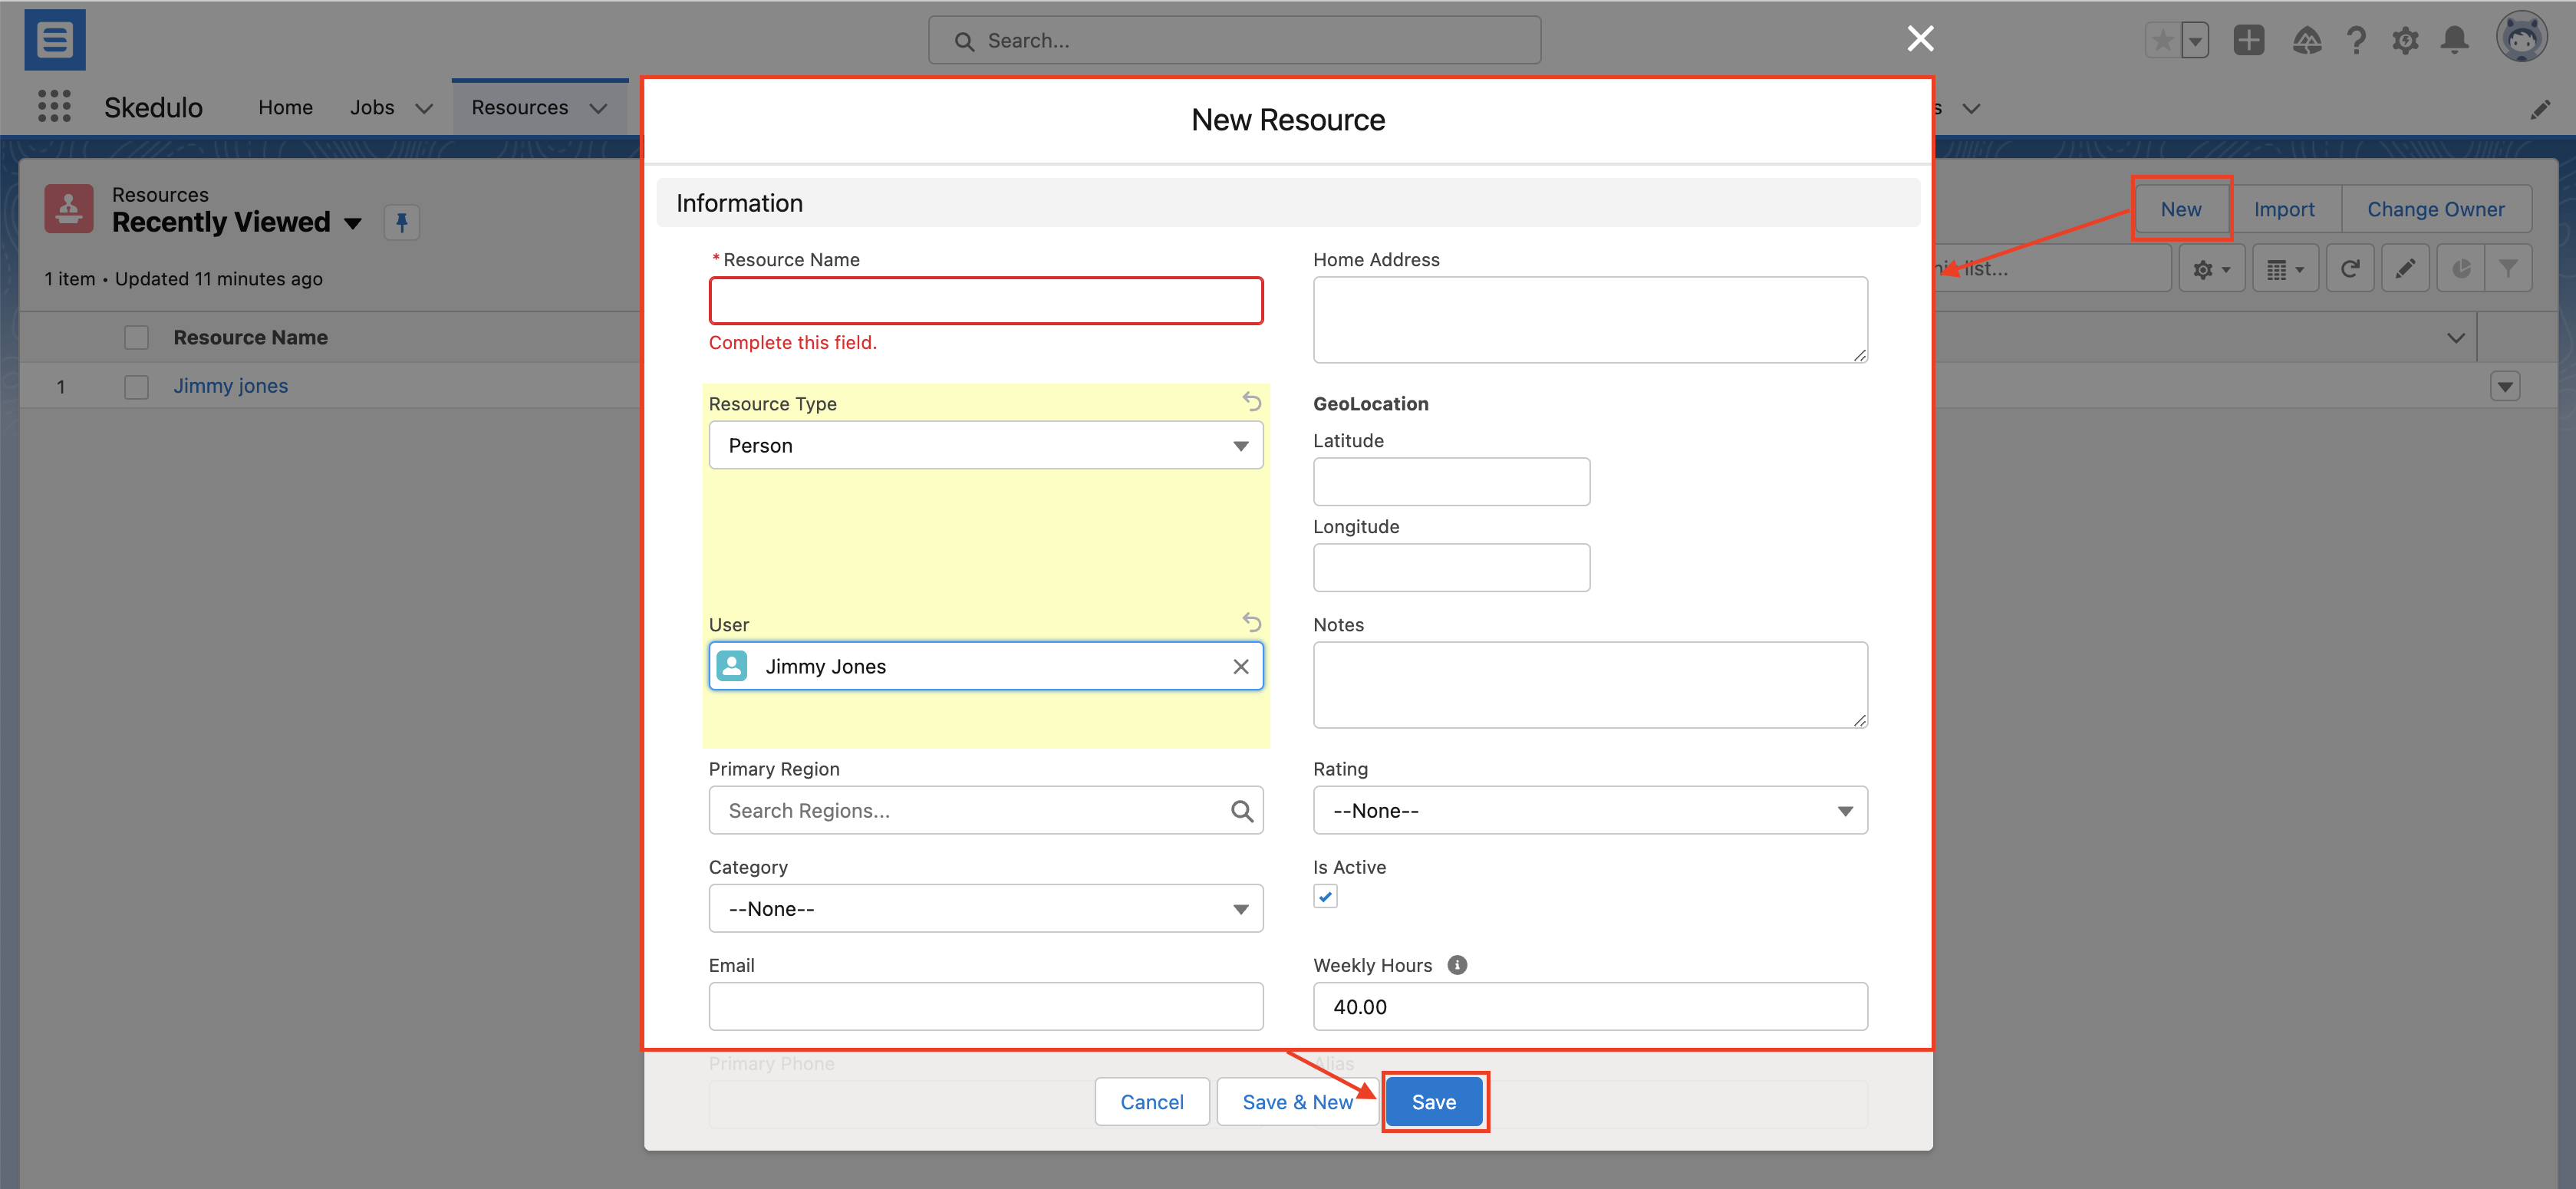
Task: Click the notifications bell icon
Action: [x=2454, y=40]
